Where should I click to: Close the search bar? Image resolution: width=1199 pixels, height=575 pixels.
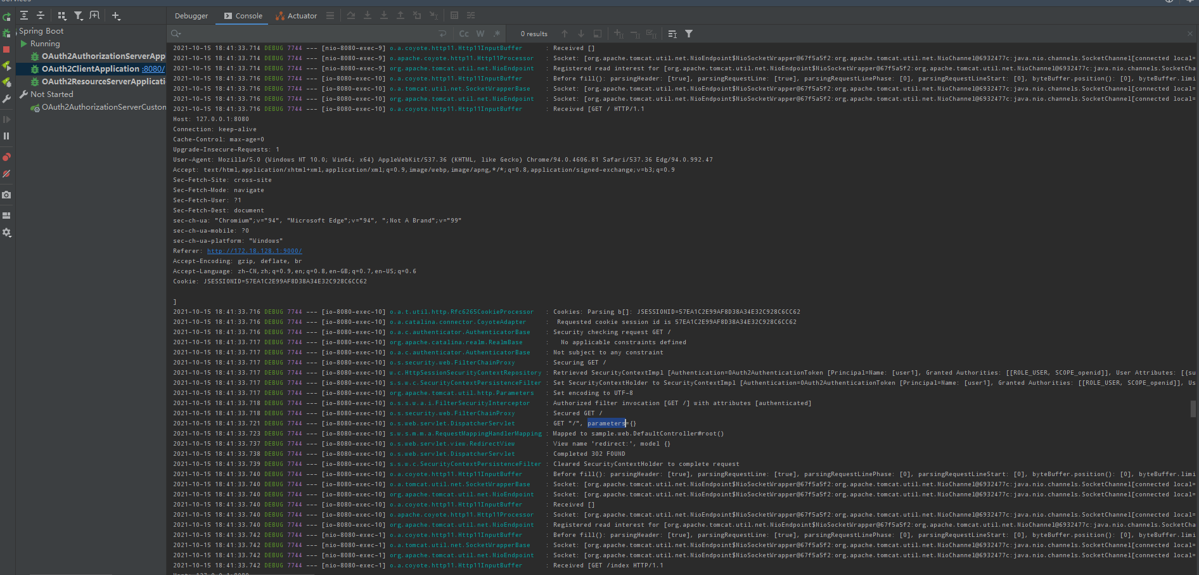1190,34
